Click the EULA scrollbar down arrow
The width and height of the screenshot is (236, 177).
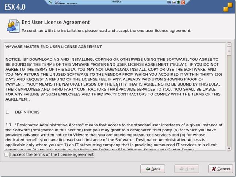tap(229, 148)
